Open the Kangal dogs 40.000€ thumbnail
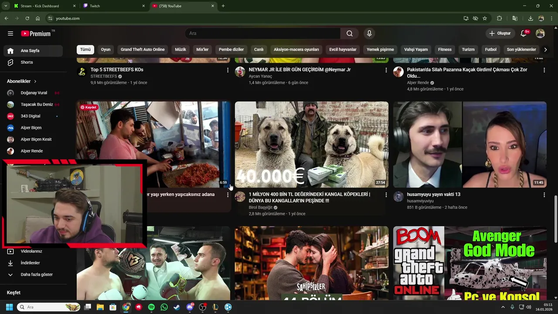This screenshot has height=314, width=558. pyautogui.click(x=312, y=145)
